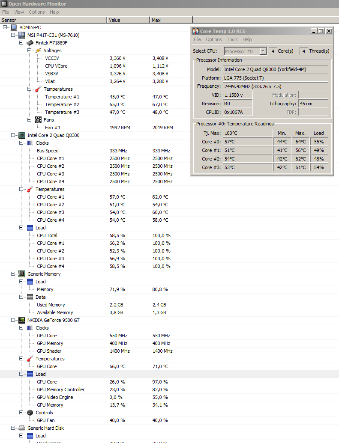The width and height of the screenshot is (339, 443).
Task: Click the Value column header
Action: tap(129, 20)
